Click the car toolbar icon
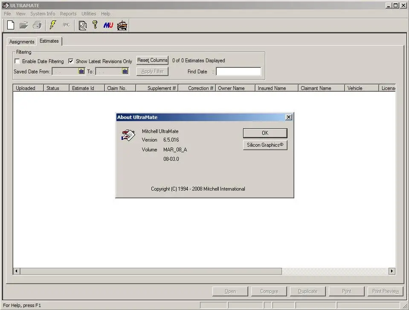 tap(122, 26)
